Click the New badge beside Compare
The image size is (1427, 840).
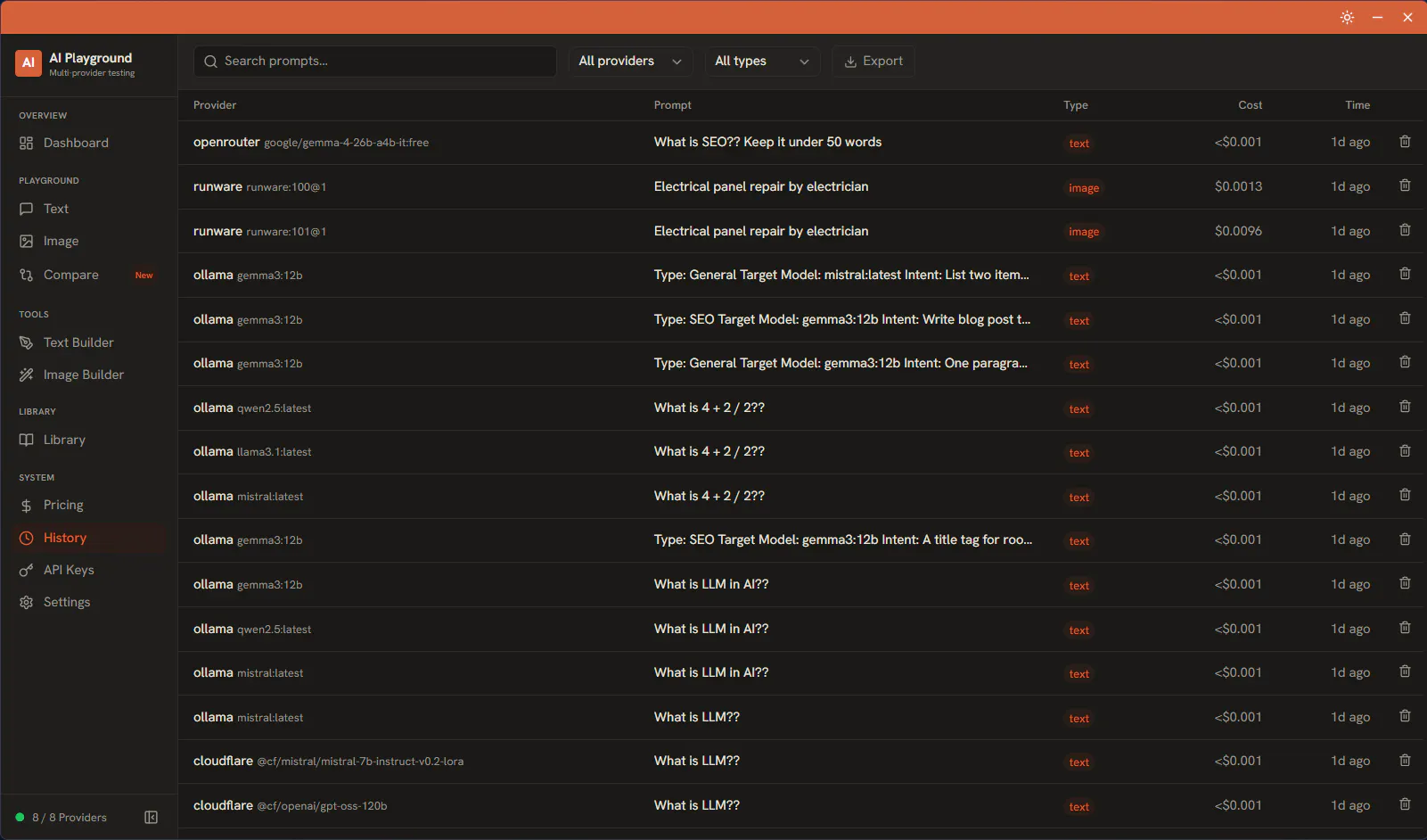pyautogui.click(x=144, y=276)
